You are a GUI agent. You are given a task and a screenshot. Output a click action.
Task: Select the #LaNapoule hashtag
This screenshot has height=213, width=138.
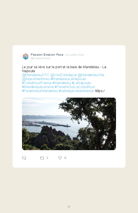[x=81, y=83]
